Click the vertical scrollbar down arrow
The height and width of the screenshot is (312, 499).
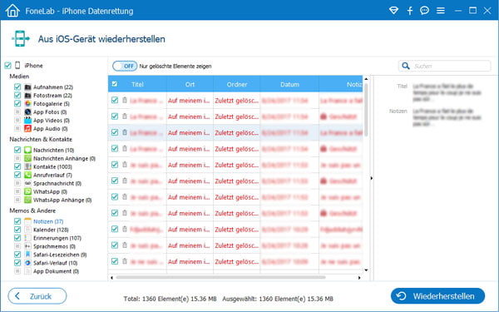tap(366, 270)
